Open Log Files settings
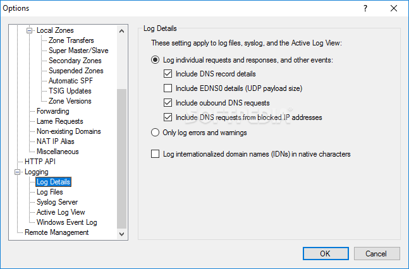 pos(50,192)
